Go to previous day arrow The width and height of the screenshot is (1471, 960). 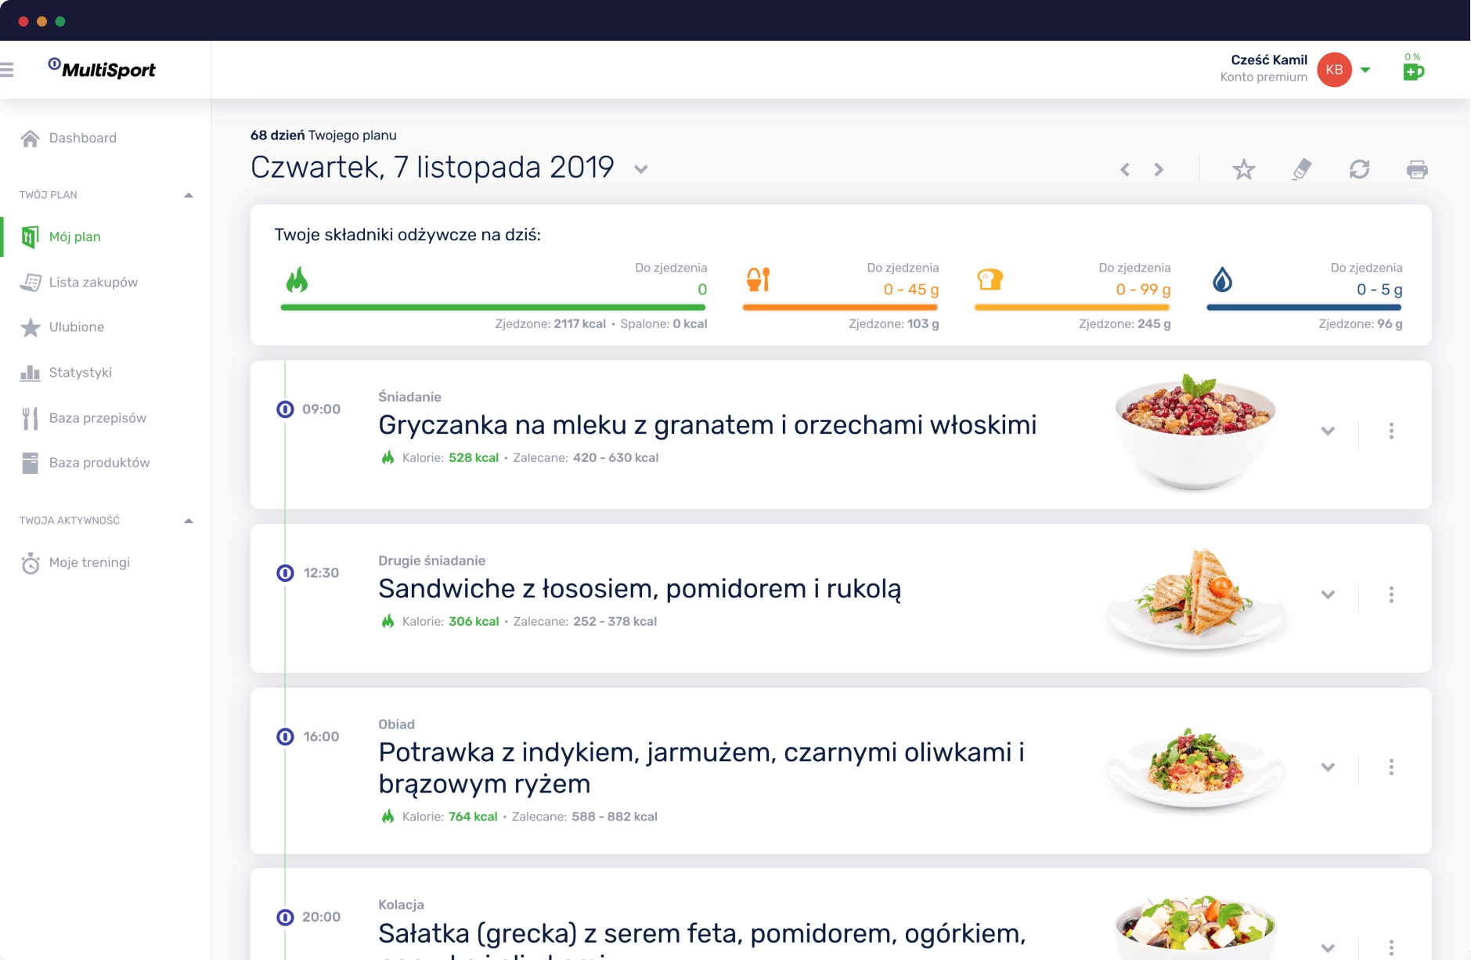point(1125,169)
